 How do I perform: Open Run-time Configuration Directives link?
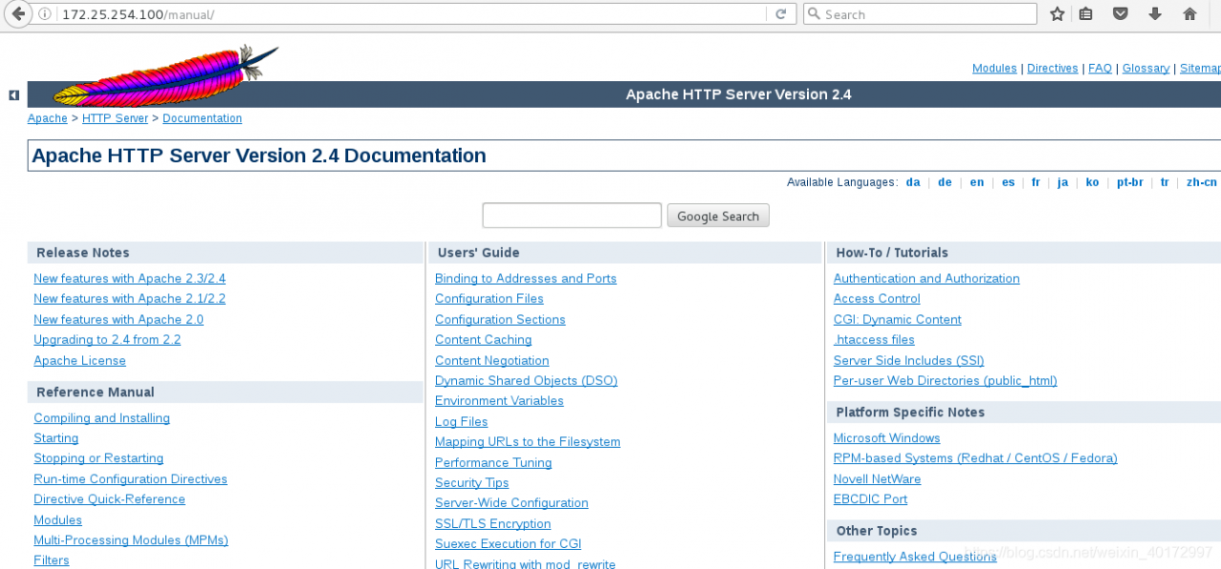pyautogui.click(x=131, y=479)
